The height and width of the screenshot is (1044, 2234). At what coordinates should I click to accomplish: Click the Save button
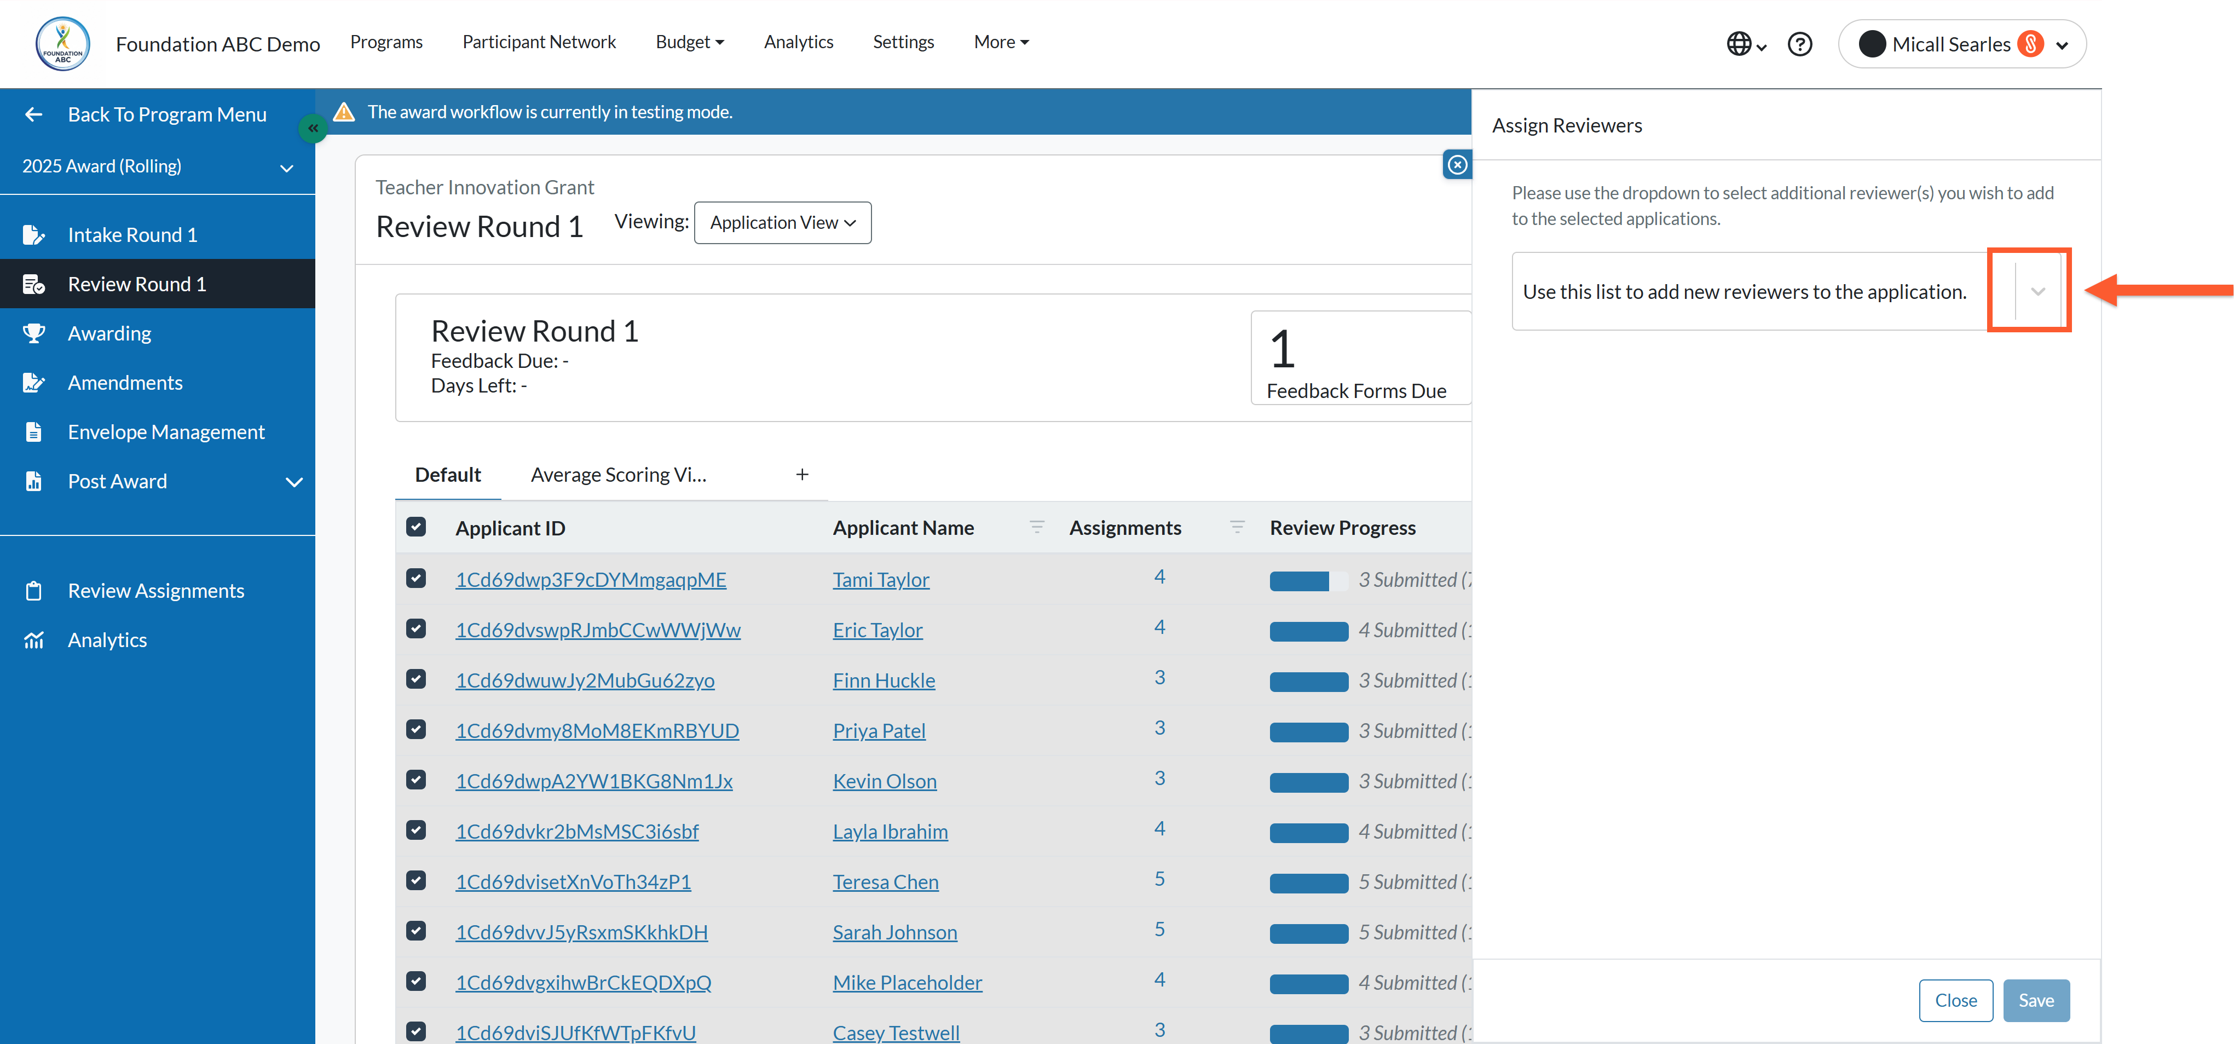[2035, 1001]
